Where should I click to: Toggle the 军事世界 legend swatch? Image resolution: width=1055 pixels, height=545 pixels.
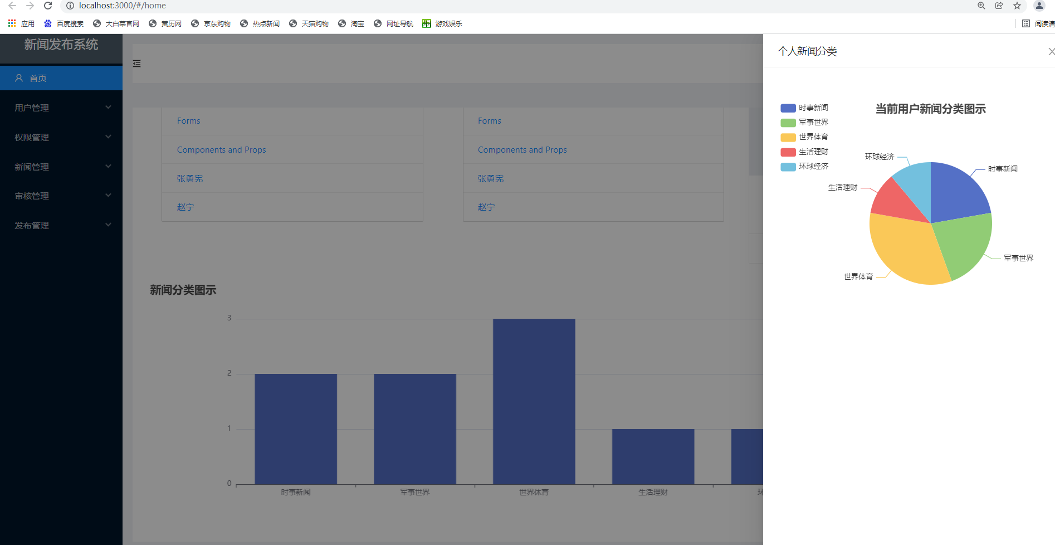(788, 123)
